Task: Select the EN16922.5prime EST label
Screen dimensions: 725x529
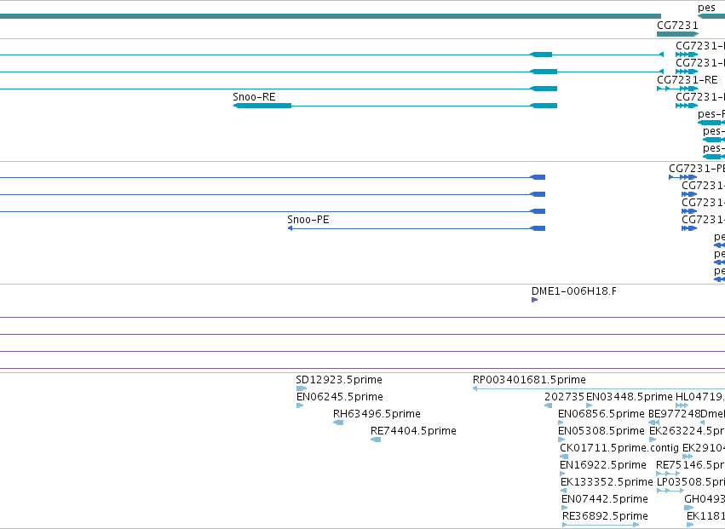Action: tap(603, 465)
